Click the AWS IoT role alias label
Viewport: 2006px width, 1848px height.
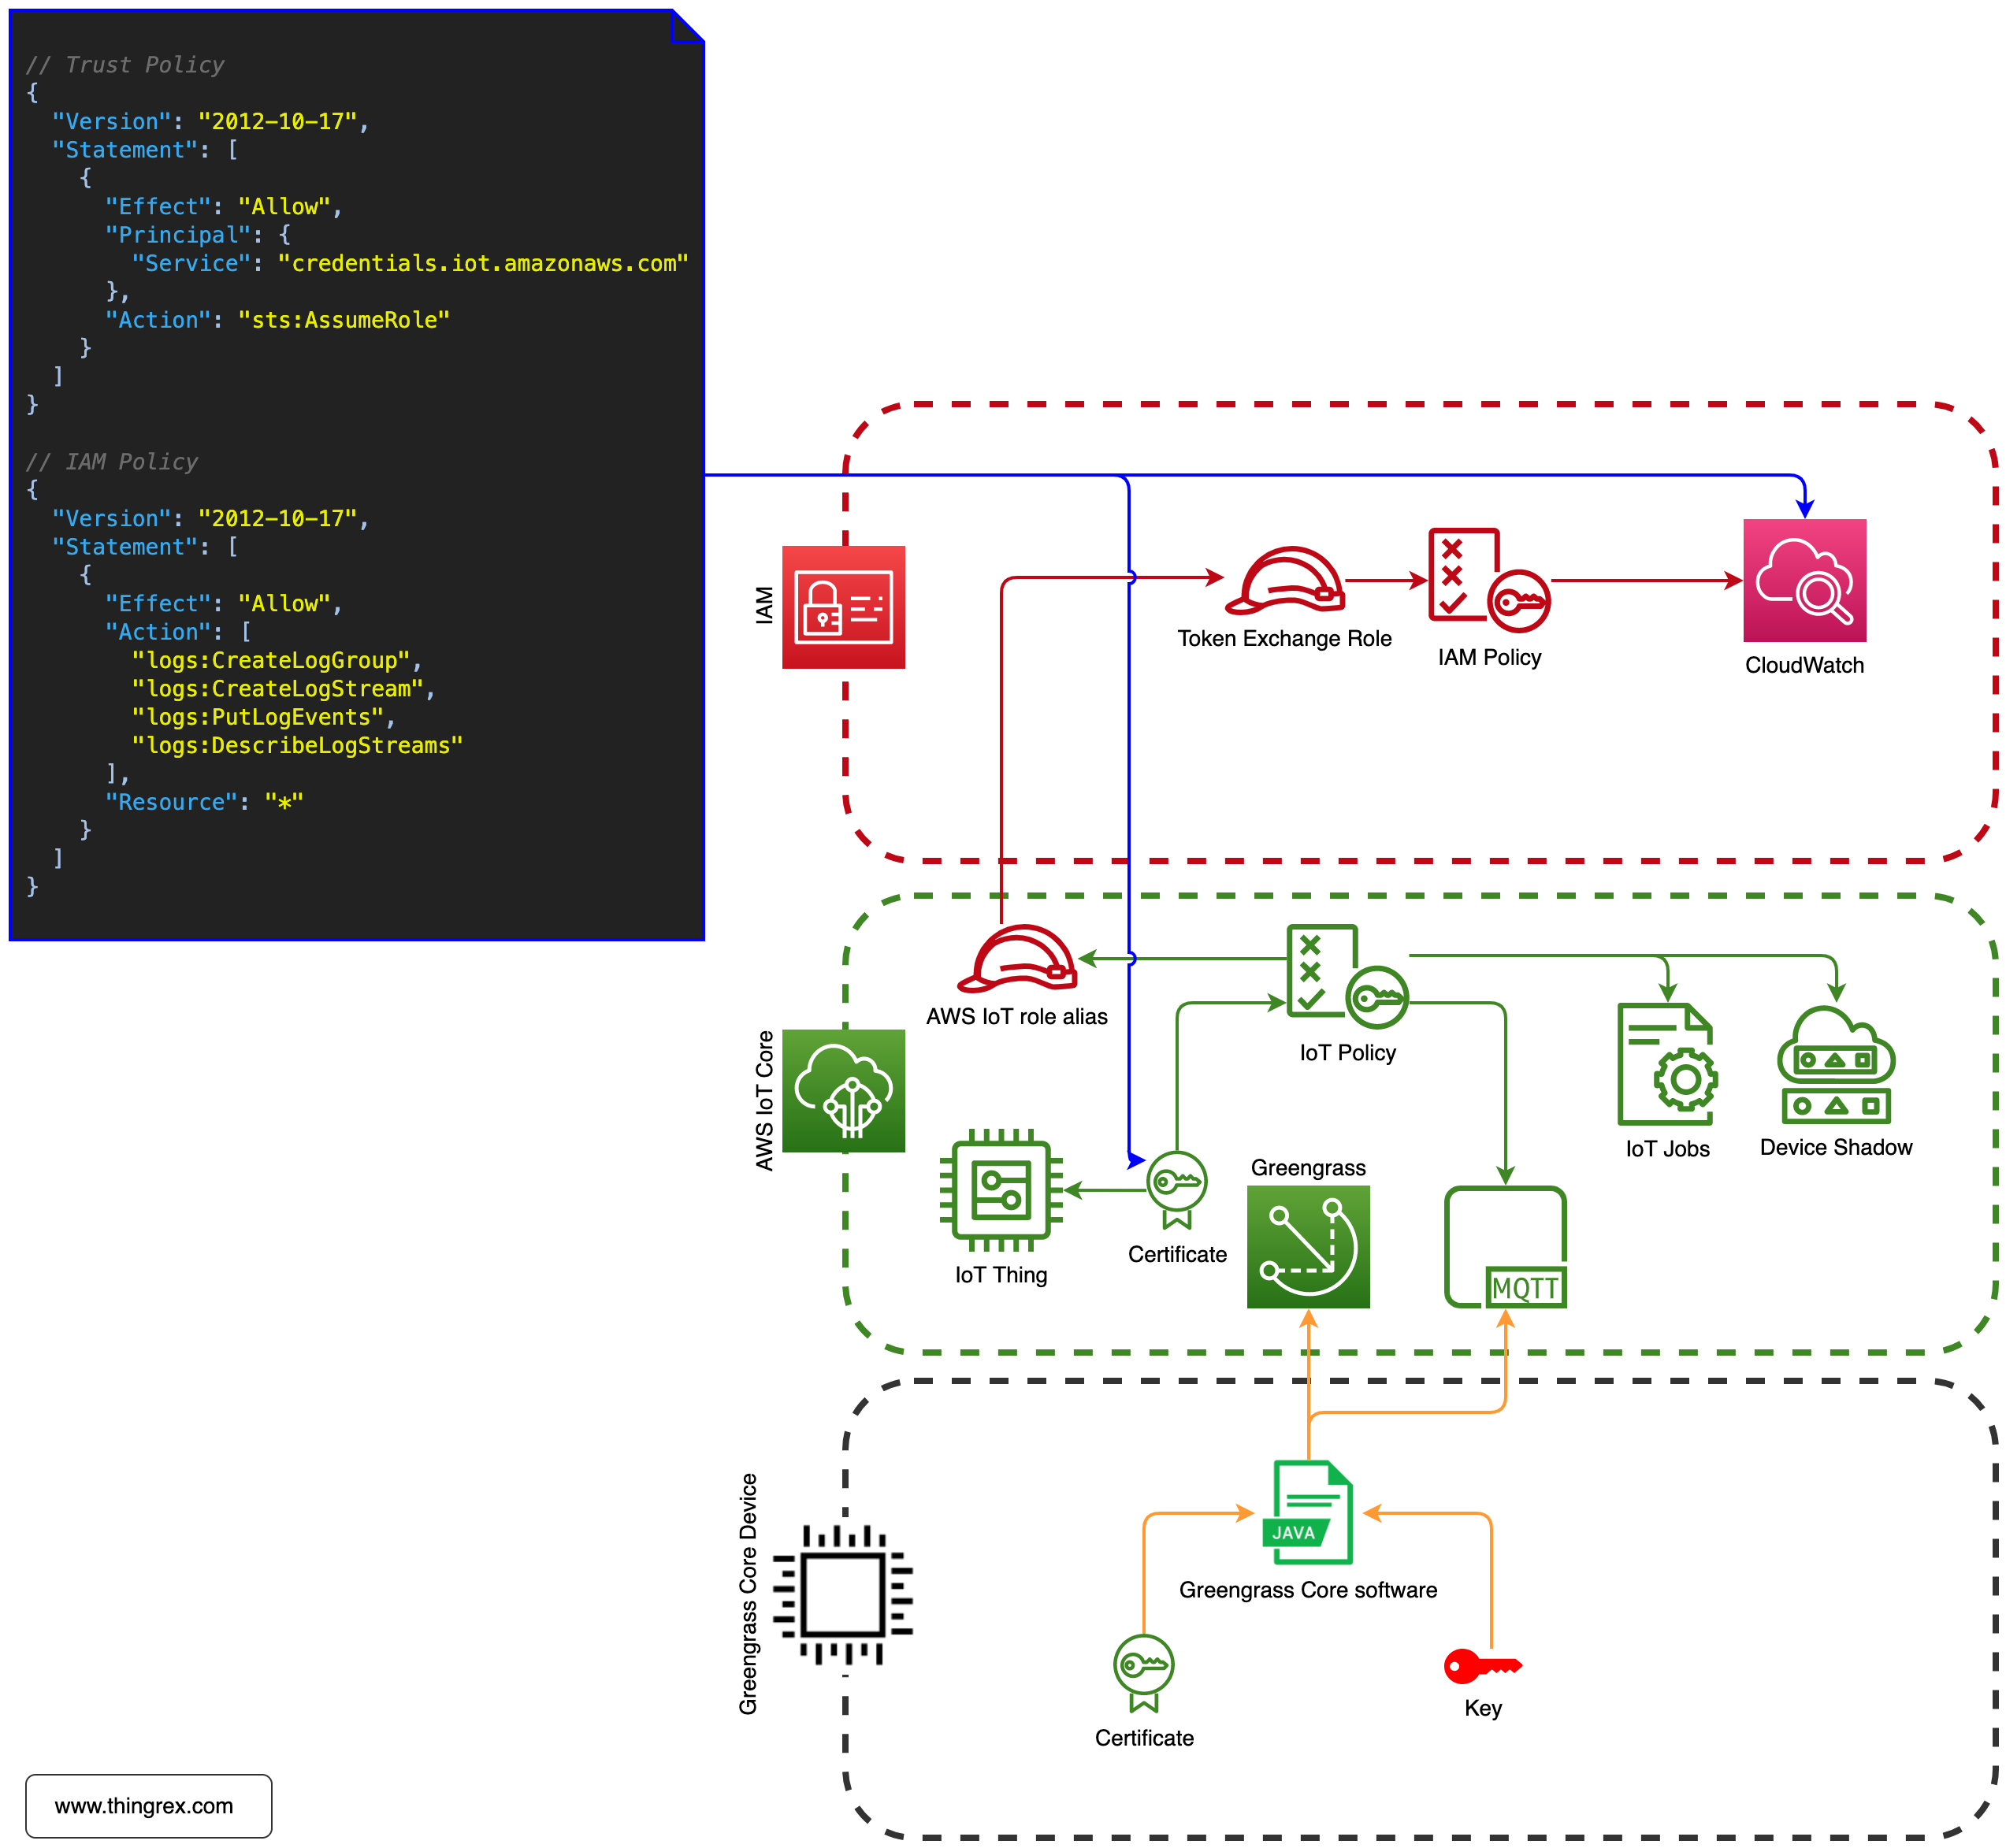[x=1017, y=1017]
